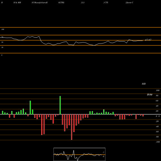Click the ') CTX' header text
The image size is (161, 161).
(106, 3)
